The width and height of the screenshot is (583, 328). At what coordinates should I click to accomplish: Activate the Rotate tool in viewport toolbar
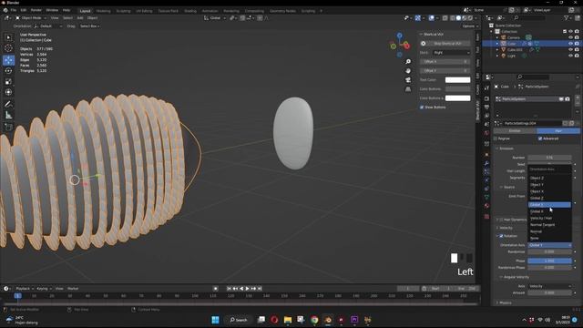tap(8, 71)
